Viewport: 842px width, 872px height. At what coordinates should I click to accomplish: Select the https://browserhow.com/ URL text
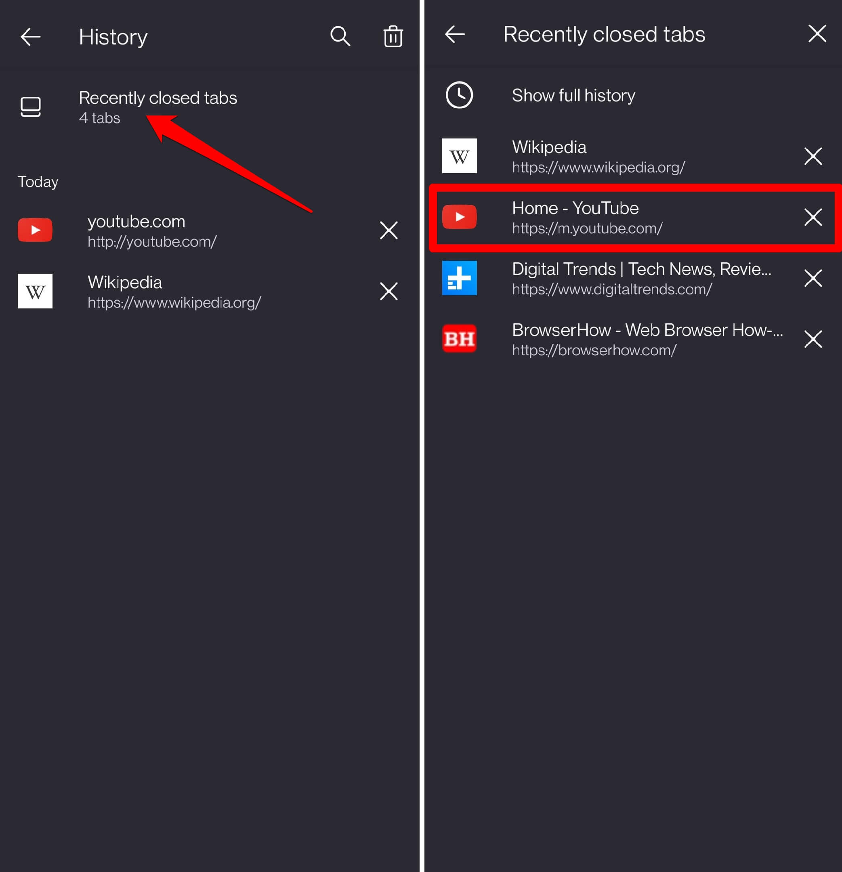[x=594, y=350]
